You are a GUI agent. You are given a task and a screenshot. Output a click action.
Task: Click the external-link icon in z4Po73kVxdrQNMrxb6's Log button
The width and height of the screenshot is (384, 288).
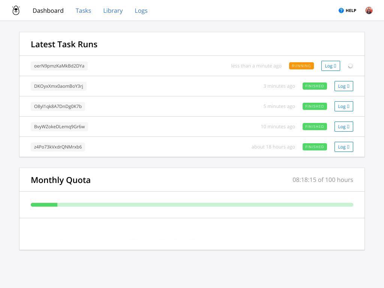click(348, 147)
